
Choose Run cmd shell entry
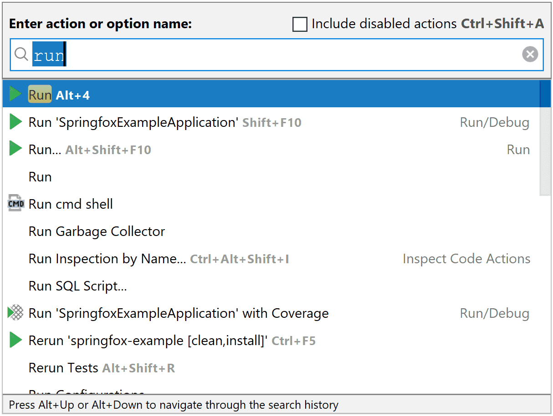[x=71, y=204]
